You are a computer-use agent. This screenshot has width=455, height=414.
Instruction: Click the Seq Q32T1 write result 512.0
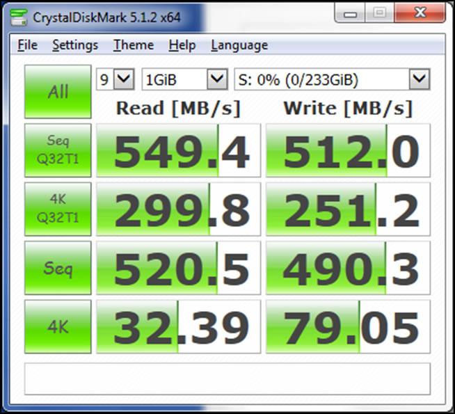click(x=349, y=150)
